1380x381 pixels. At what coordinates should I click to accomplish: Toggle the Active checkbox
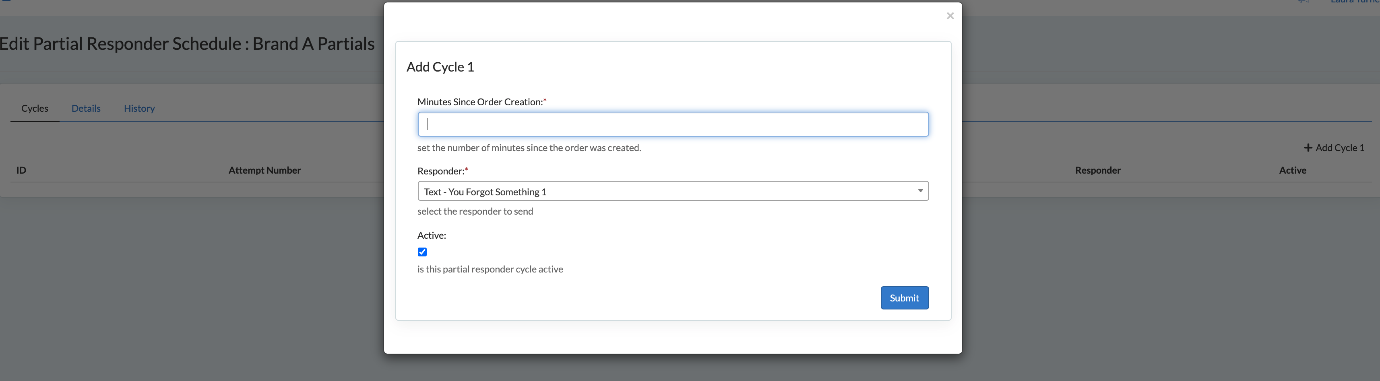click(x=422, y=252)
